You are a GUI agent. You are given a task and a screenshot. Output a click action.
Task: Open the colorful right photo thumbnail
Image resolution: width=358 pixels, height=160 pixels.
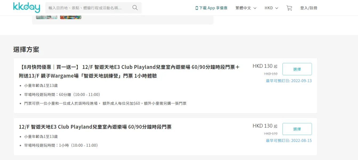70,17
